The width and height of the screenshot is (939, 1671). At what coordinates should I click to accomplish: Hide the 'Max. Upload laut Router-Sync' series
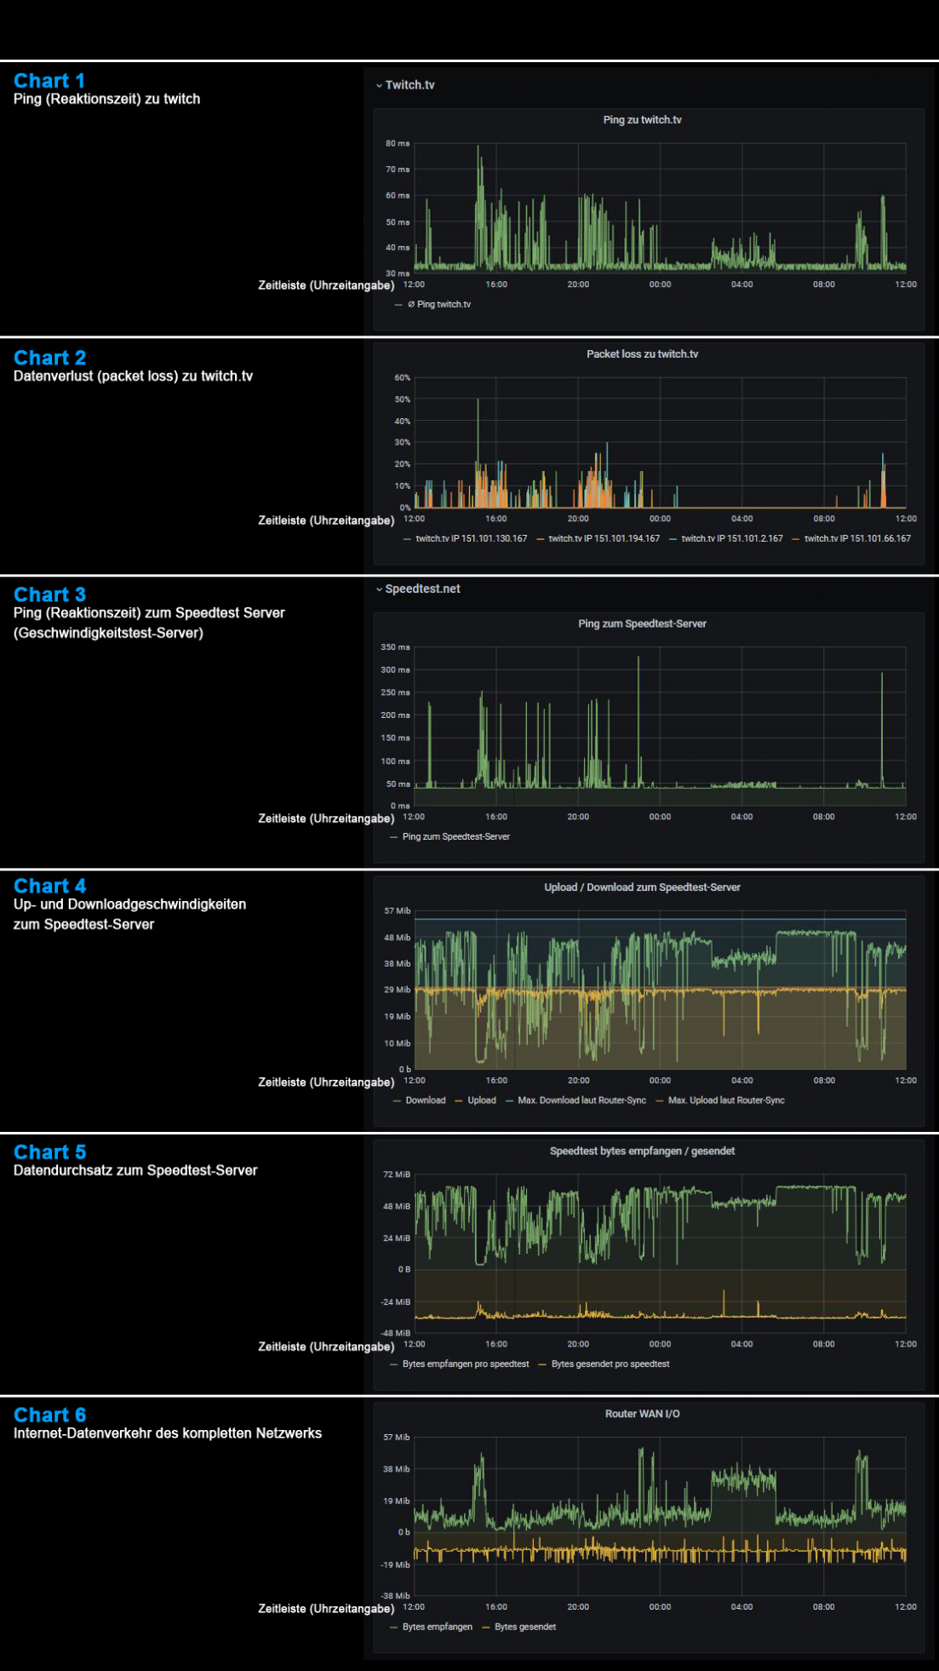(725, 1100)
